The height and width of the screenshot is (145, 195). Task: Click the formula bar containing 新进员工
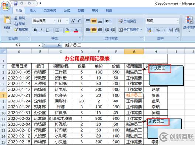point(129,45)
